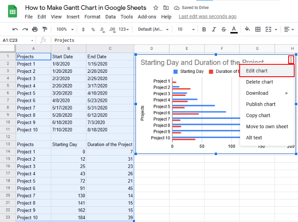Open the name box A1:C23 dropdown
The height and width of the screenshot is (222, 298).
pyautogui.click(x=32, y=40)
